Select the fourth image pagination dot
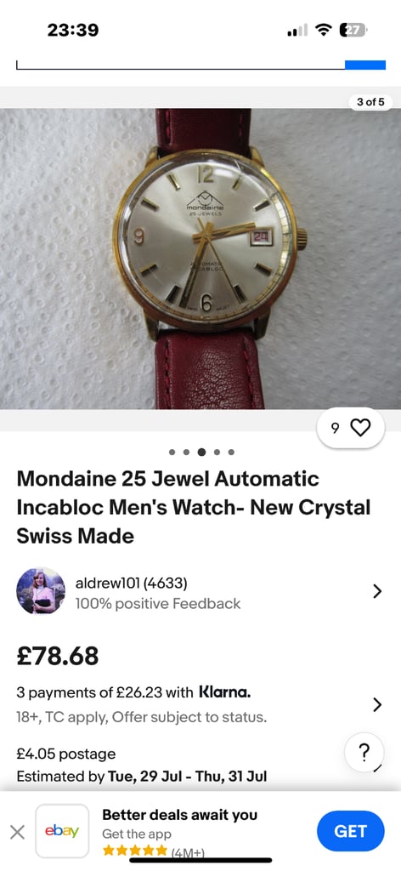Screen dimensions: 401x871 pyautogui.click(x=217, y=453)
